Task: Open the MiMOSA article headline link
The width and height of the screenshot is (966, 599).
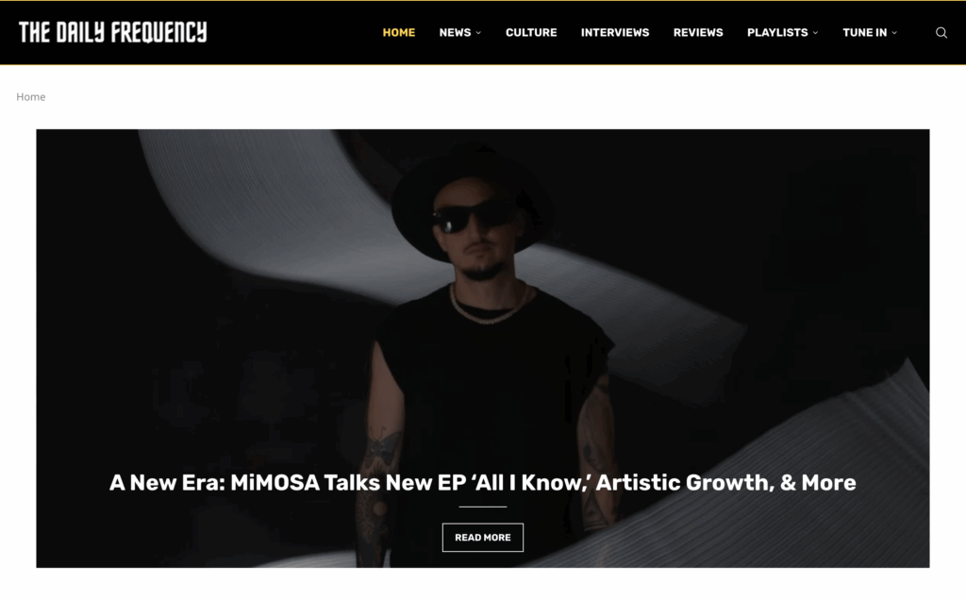Action: pyautogui.click(x=483, y=483)
